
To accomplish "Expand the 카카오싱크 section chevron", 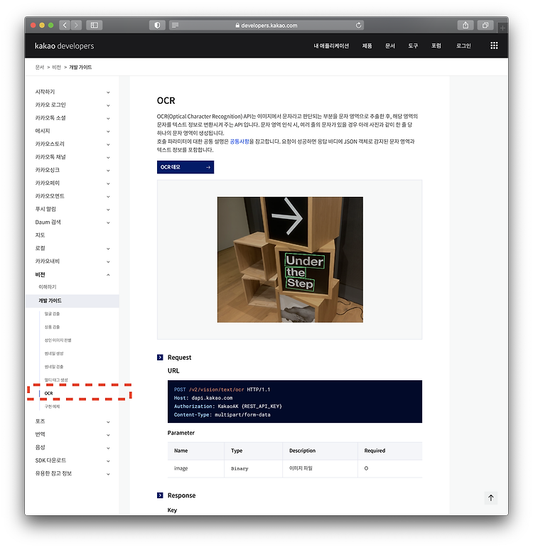I will tap(108, 170).
